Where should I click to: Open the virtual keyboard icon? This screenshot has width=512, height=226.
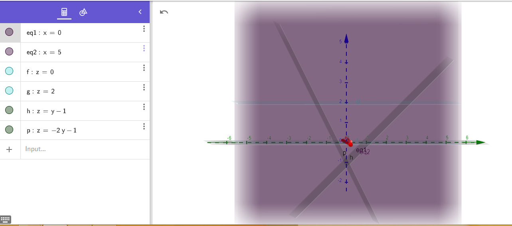6,219
